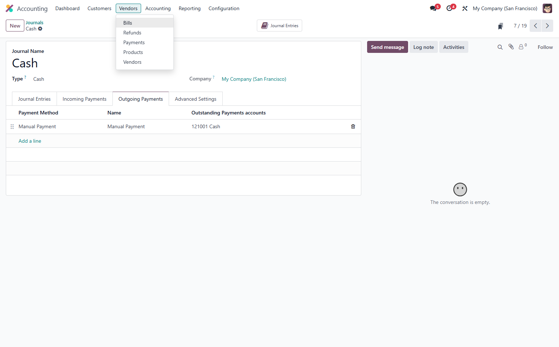
Task: Click the Journal Name field showing Cash
Action: [x=25, y=63]
